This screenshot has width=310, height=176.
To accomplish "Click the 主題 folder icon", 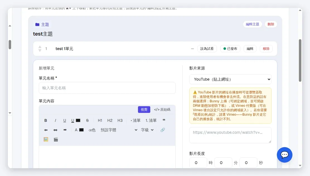I will pyautogui.click(x=37, y=24).
